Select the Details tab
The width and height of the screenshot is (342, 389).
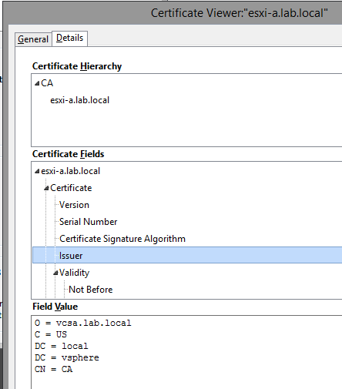click(x=69, y=38)
